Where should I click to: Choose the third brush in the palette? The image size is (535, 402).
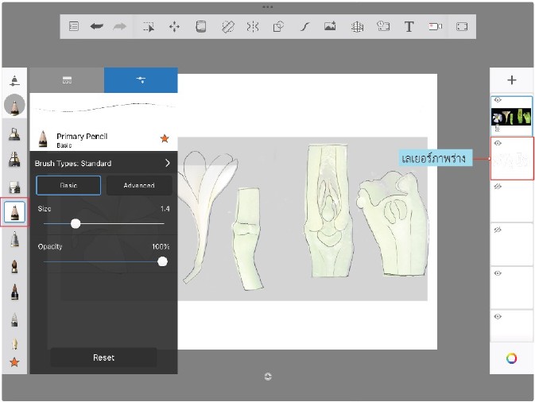pyautogui.click(x=14, y=159)
